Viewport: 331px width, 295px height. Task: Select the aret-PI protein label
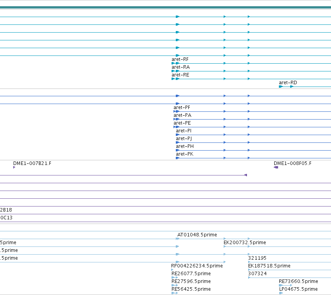pos(184,131)
